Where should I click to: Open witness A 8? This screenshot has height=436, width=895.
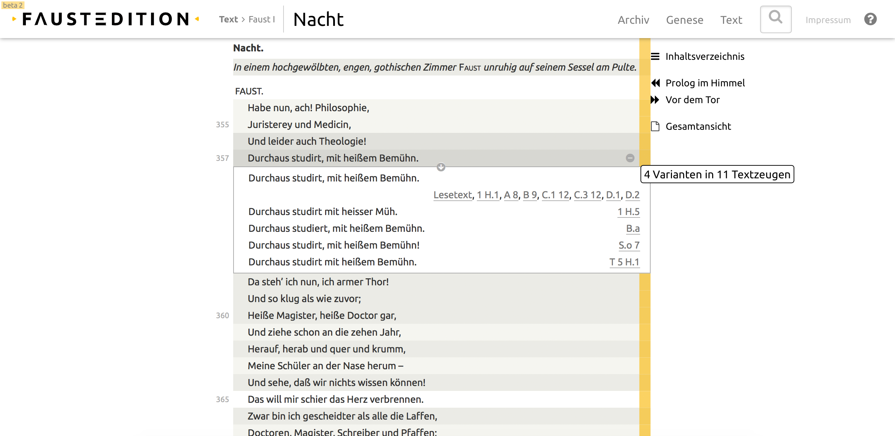tap(511, 195)
